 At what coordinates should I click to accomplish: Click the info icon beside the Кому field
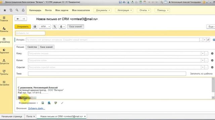coord(212,53)
